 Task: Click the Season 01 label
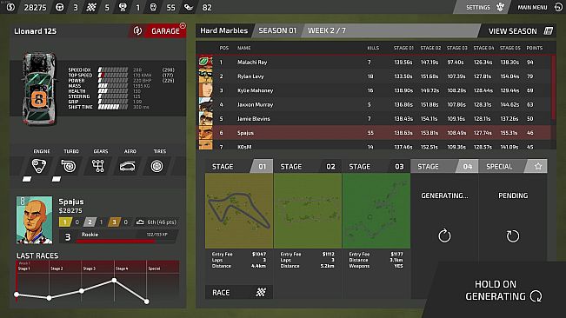(x=277, y=30)
